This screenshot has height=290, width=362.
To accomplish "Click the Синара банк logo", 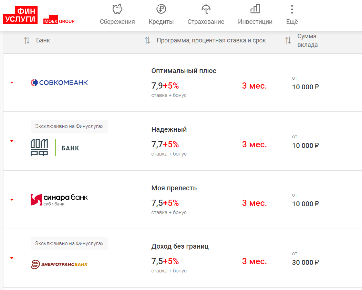I will (59, 200).
